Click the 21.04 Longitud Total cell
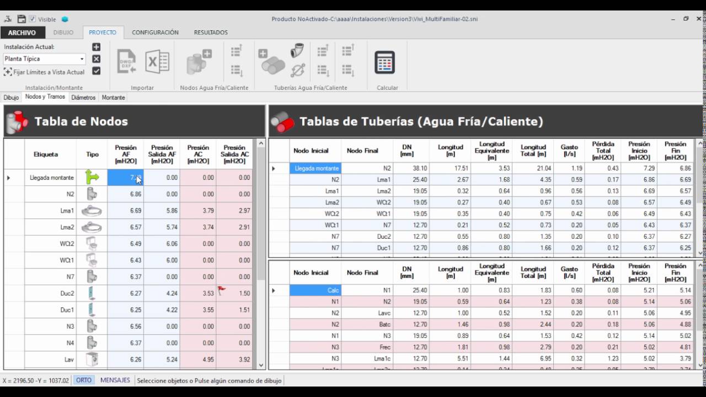Viewport: 706px width, 397px height. [x=533, y=168]
